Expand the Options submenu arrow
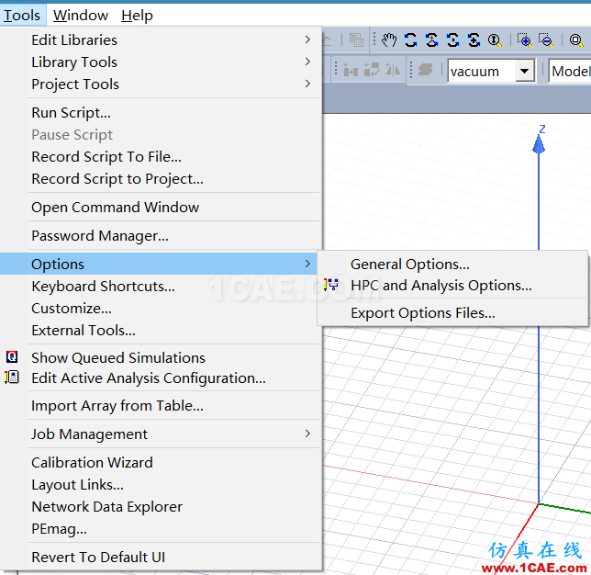Image resolution: width=591 pixels, height=575 pixels. [307, 264]
